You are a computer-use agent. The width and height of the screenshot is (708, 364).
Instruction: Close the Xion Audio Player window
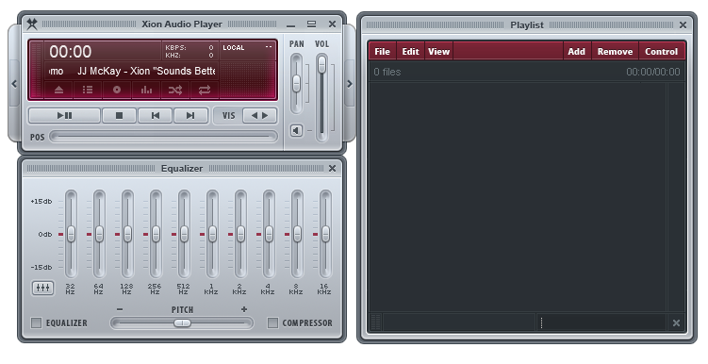point(333,25)
